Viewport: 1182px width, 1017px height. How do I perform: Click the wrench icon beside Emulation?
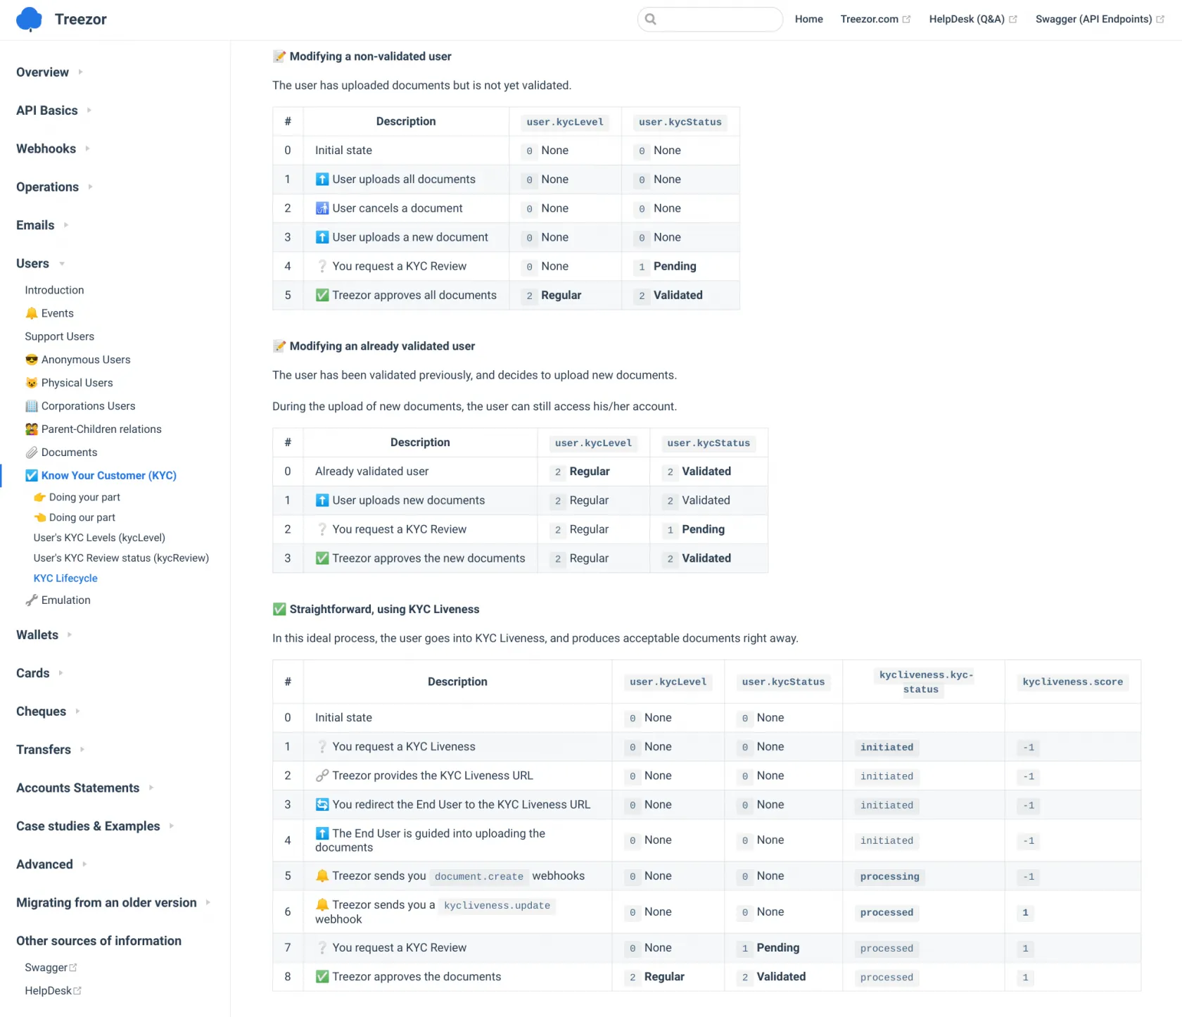pyautogui.click(x=32, y=600)
